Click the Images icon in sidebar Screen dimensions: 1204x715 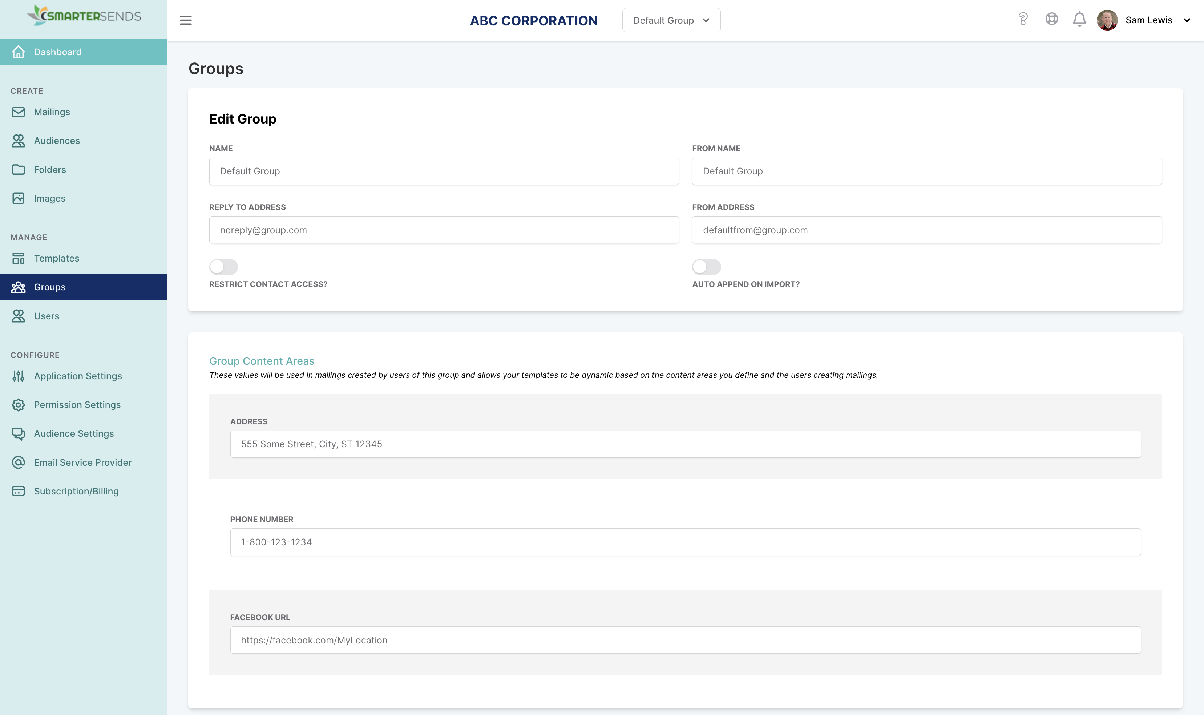(18, 198)
